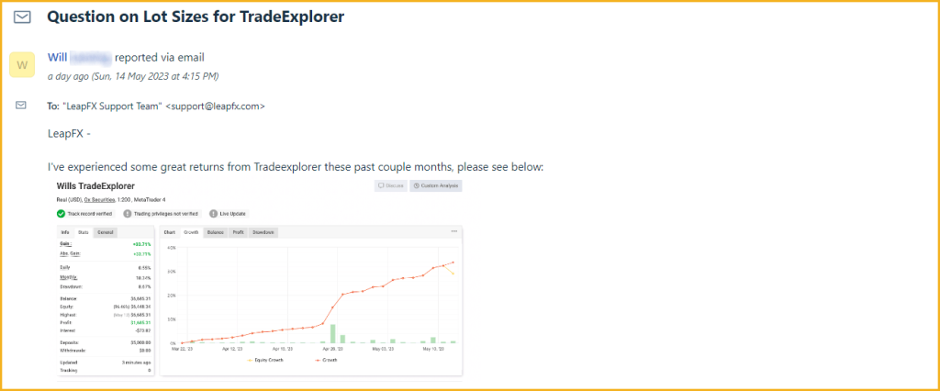This screenshot has height=391, width=940.
Task: Click the sentence about great returns from Tradeexplorer
Action: pos(295,167)
